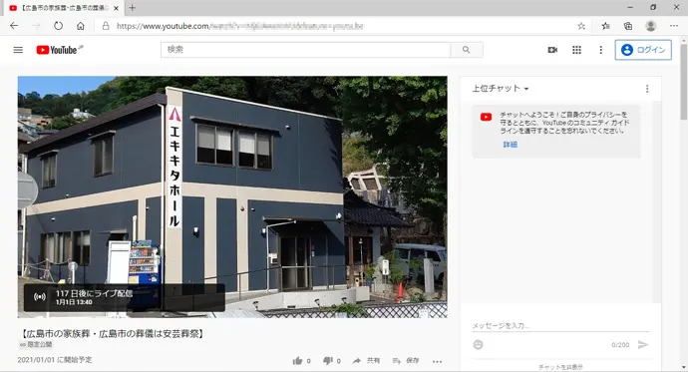The width and height of the screenshot is (688, 372).
Task: Open the browser favorites list icon
Action: 605,26
